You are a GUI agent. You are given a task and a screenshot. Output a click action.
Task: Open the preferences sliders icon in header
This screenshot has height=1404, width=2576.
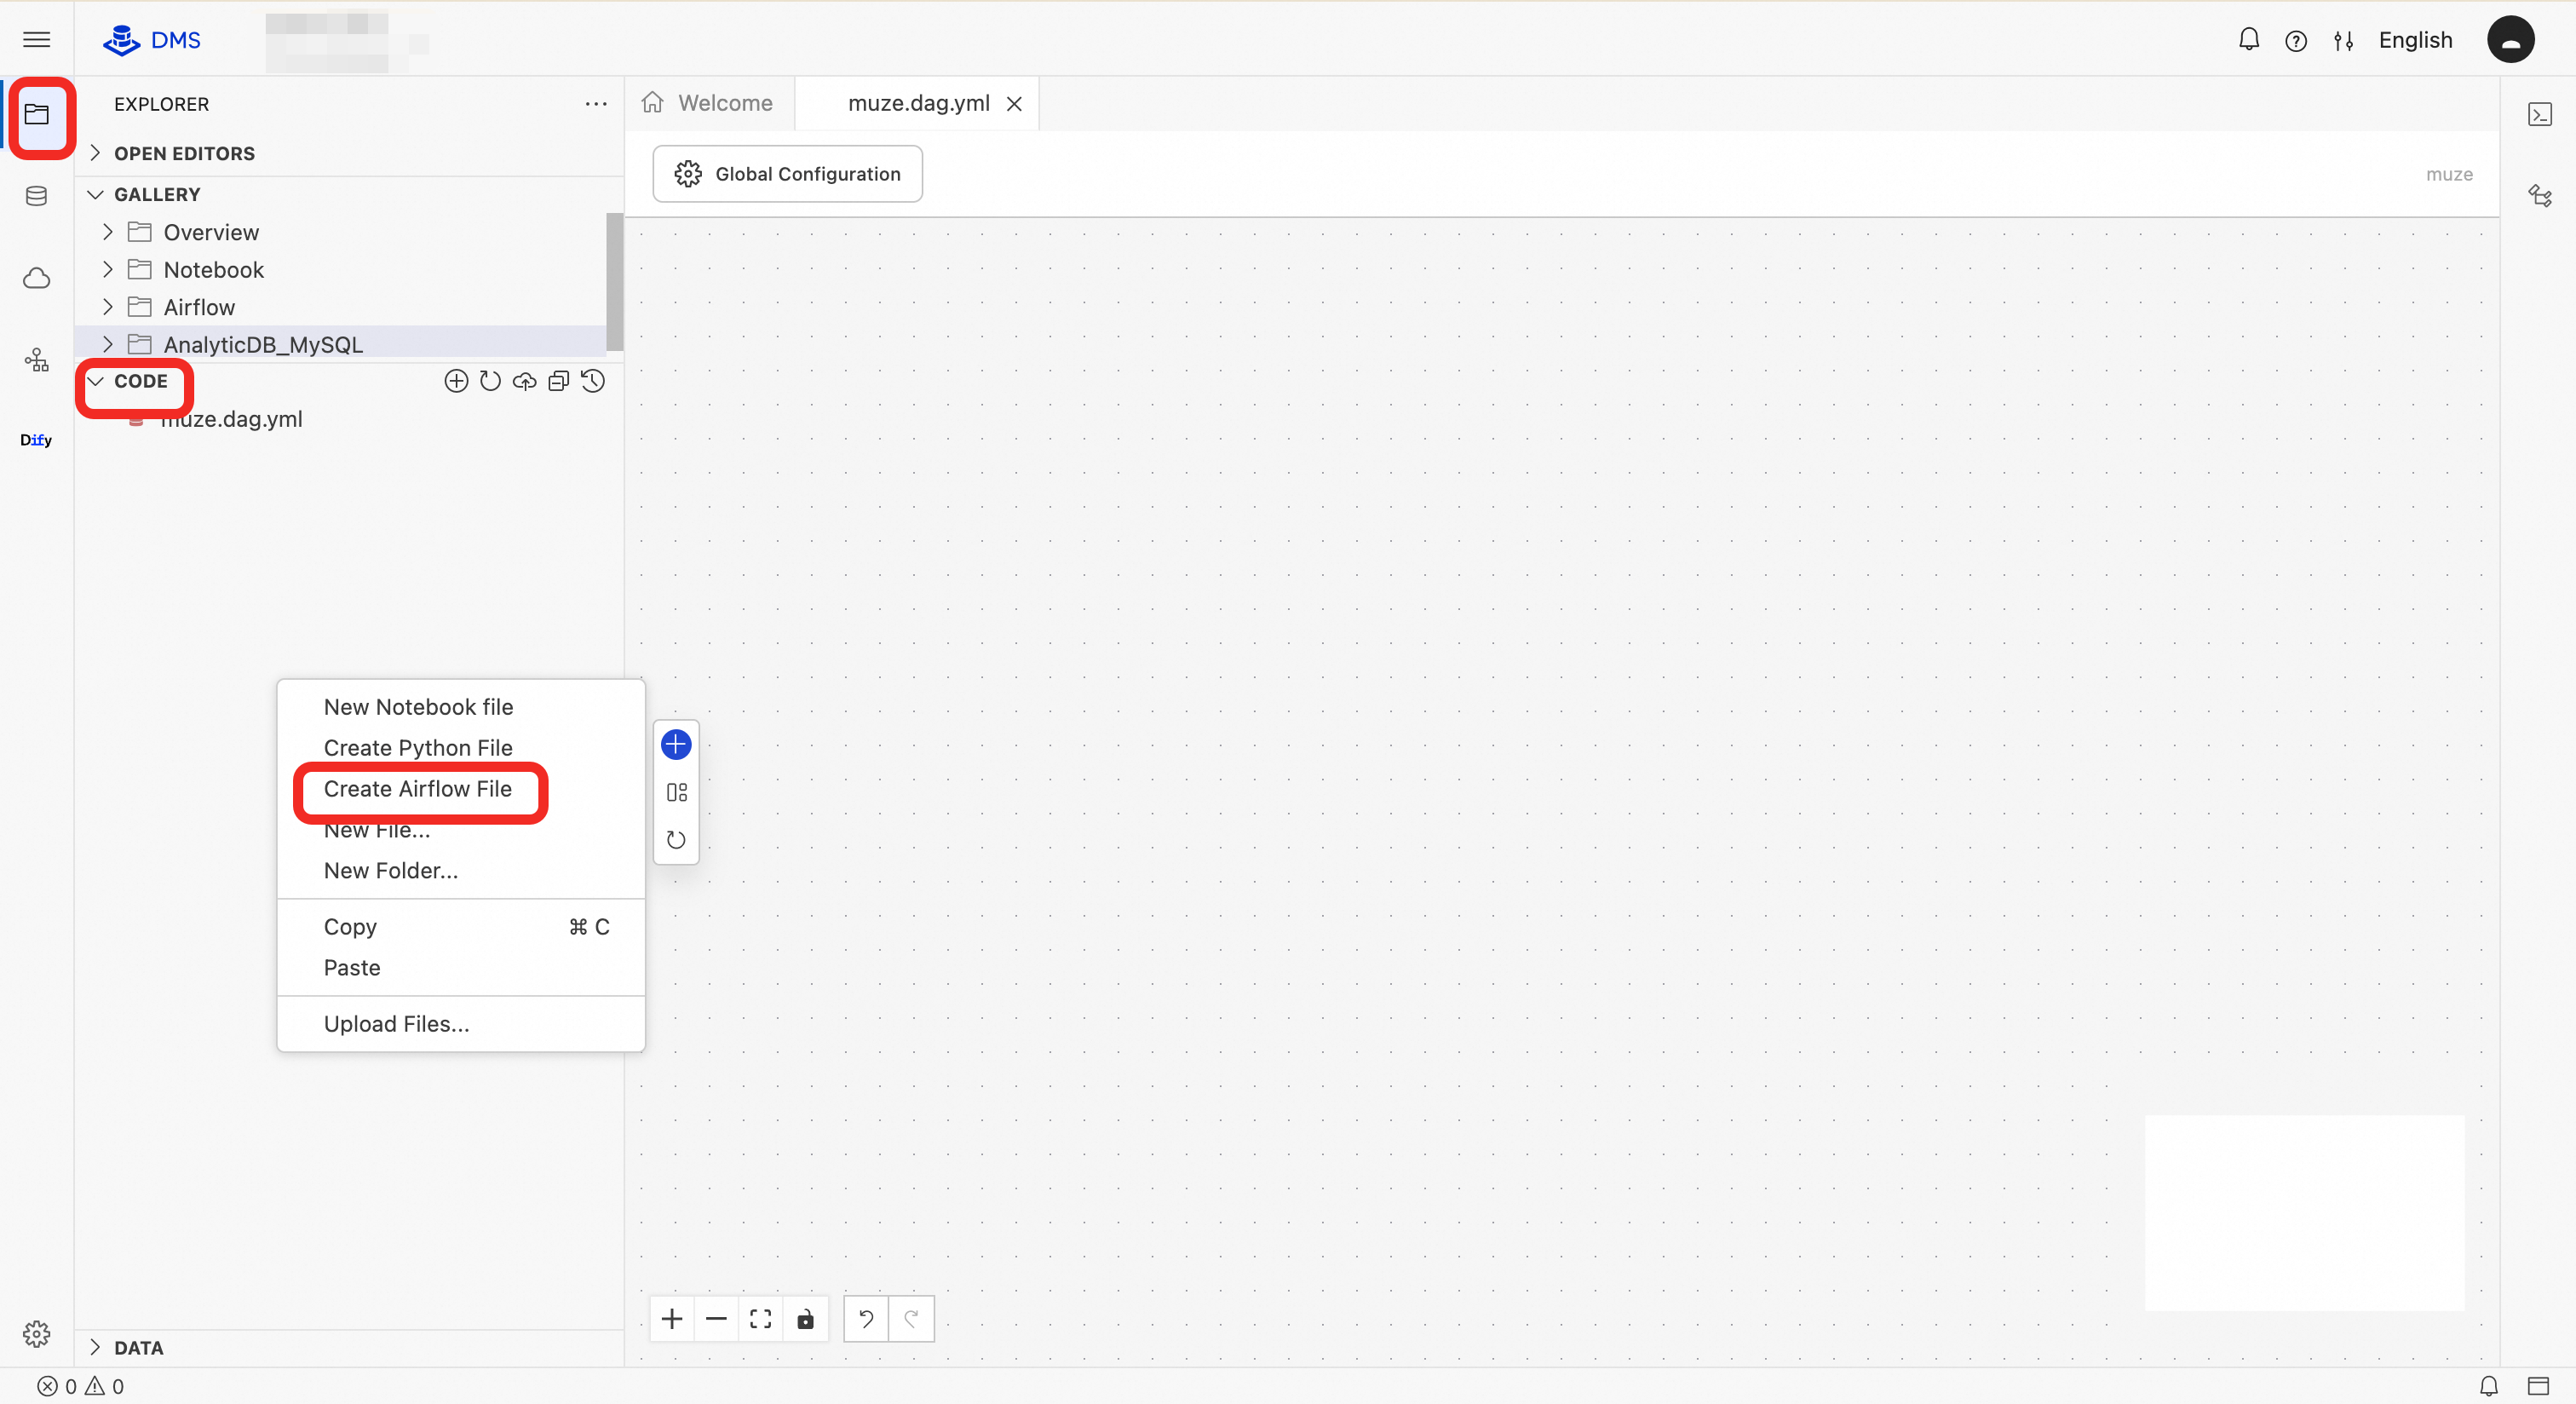tap(2344, 41)
